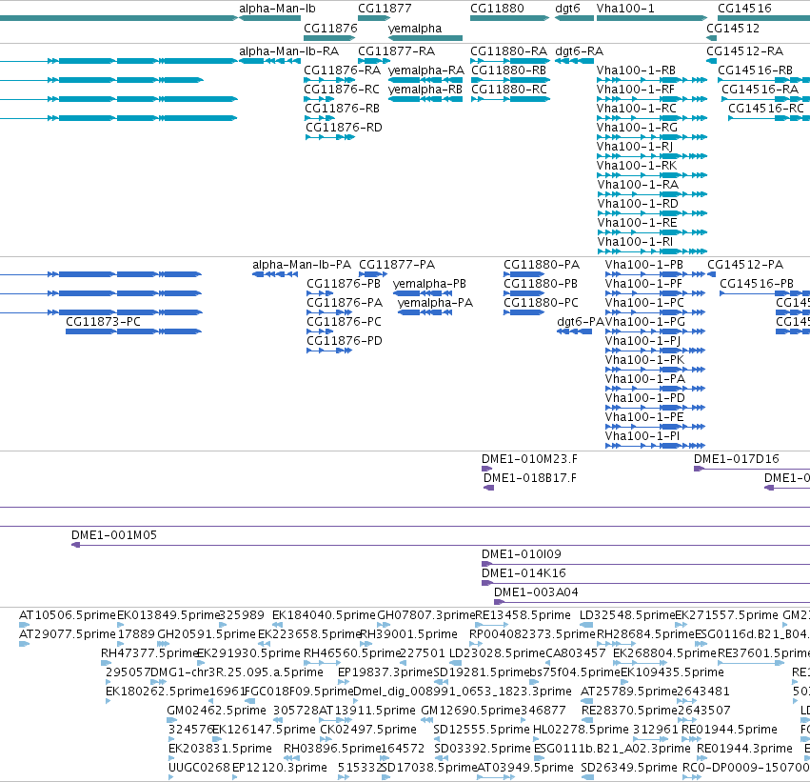Image resolution: width=810 pixels, height=782 pixels.
Task: Select clone DME1-010M23.F
Action: click(x=529, y=459)
